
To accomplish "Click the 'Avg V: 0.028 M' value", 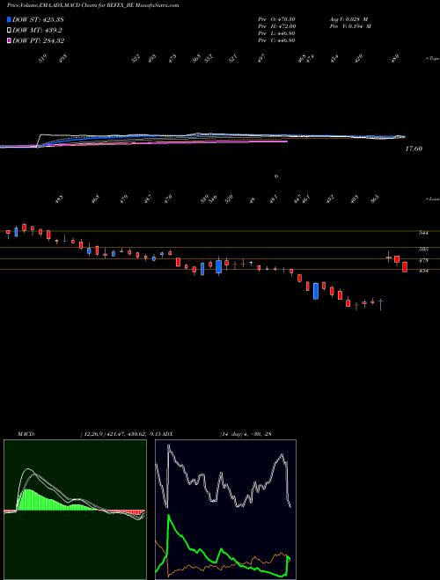I will tap(348, 19).
